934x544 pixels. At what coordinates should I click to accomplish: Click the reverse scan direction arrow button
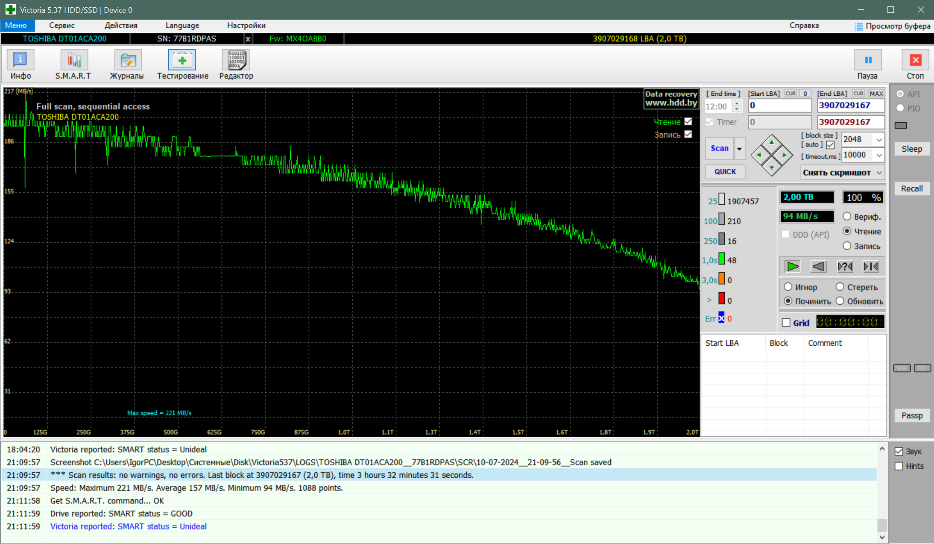click(x=818, y=267)
